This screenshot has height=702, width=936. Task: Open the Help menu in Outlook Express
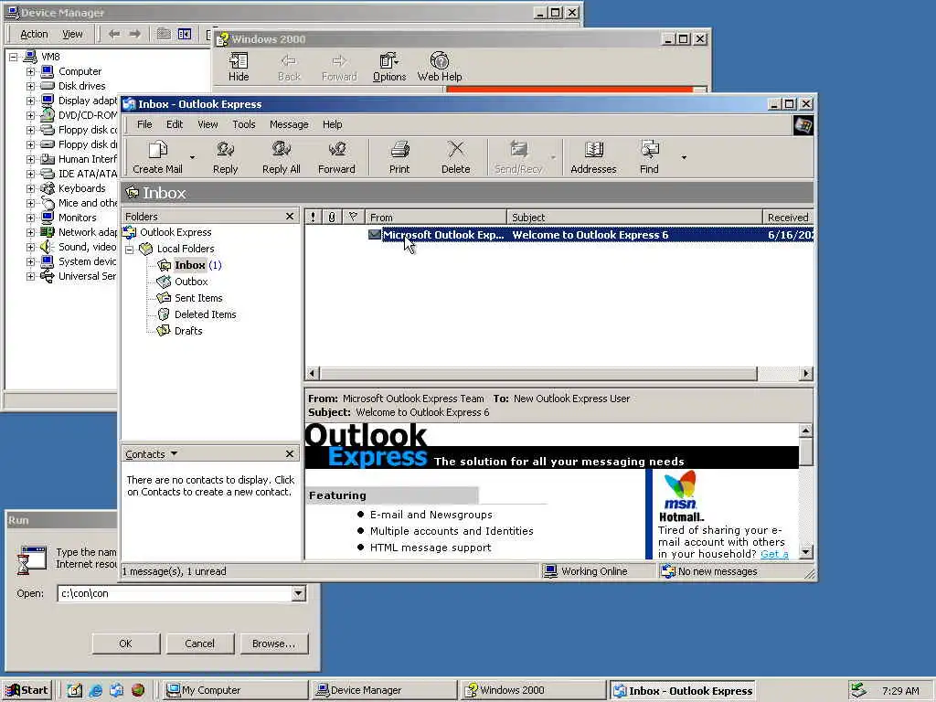[x=333, y=124]
